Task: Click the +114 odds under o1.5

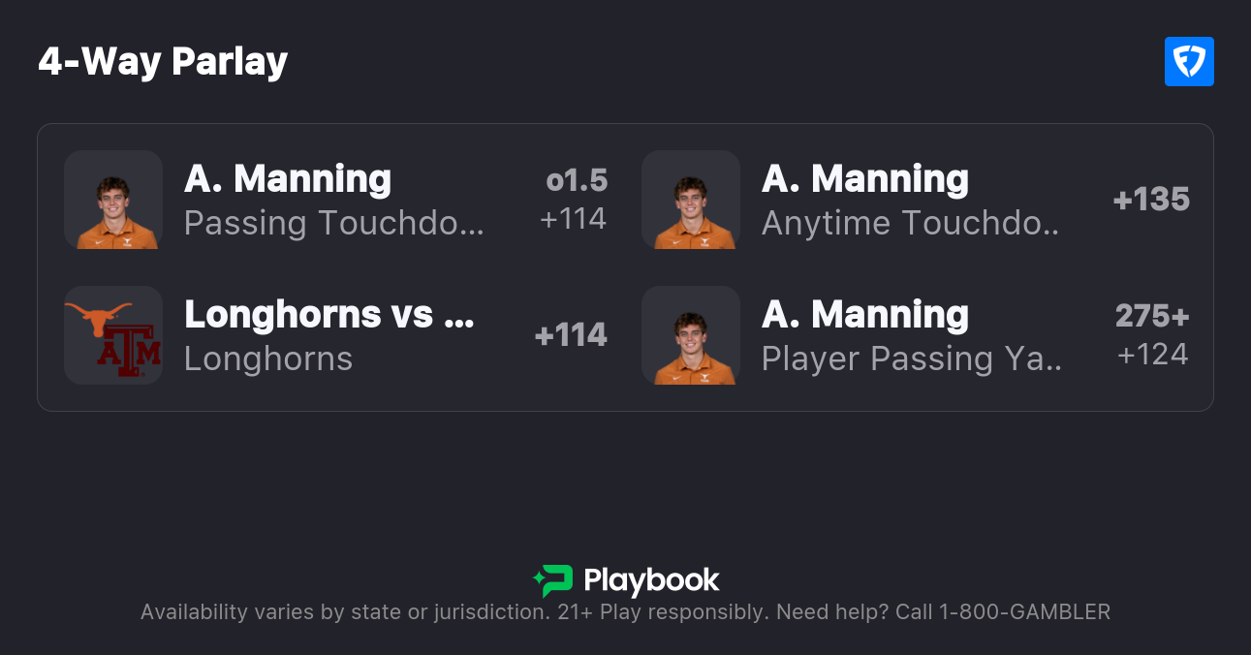Action: coord(573,219)
